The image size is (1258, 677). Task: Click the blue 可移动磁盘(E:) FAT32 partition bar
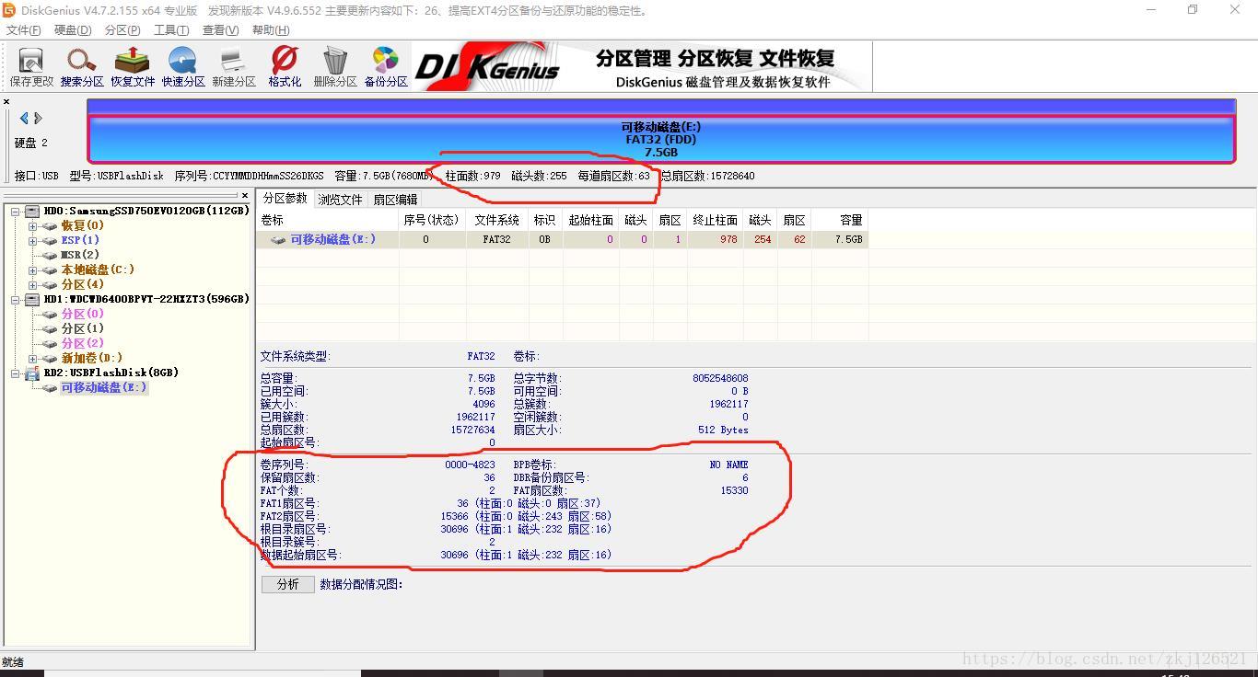661,139
